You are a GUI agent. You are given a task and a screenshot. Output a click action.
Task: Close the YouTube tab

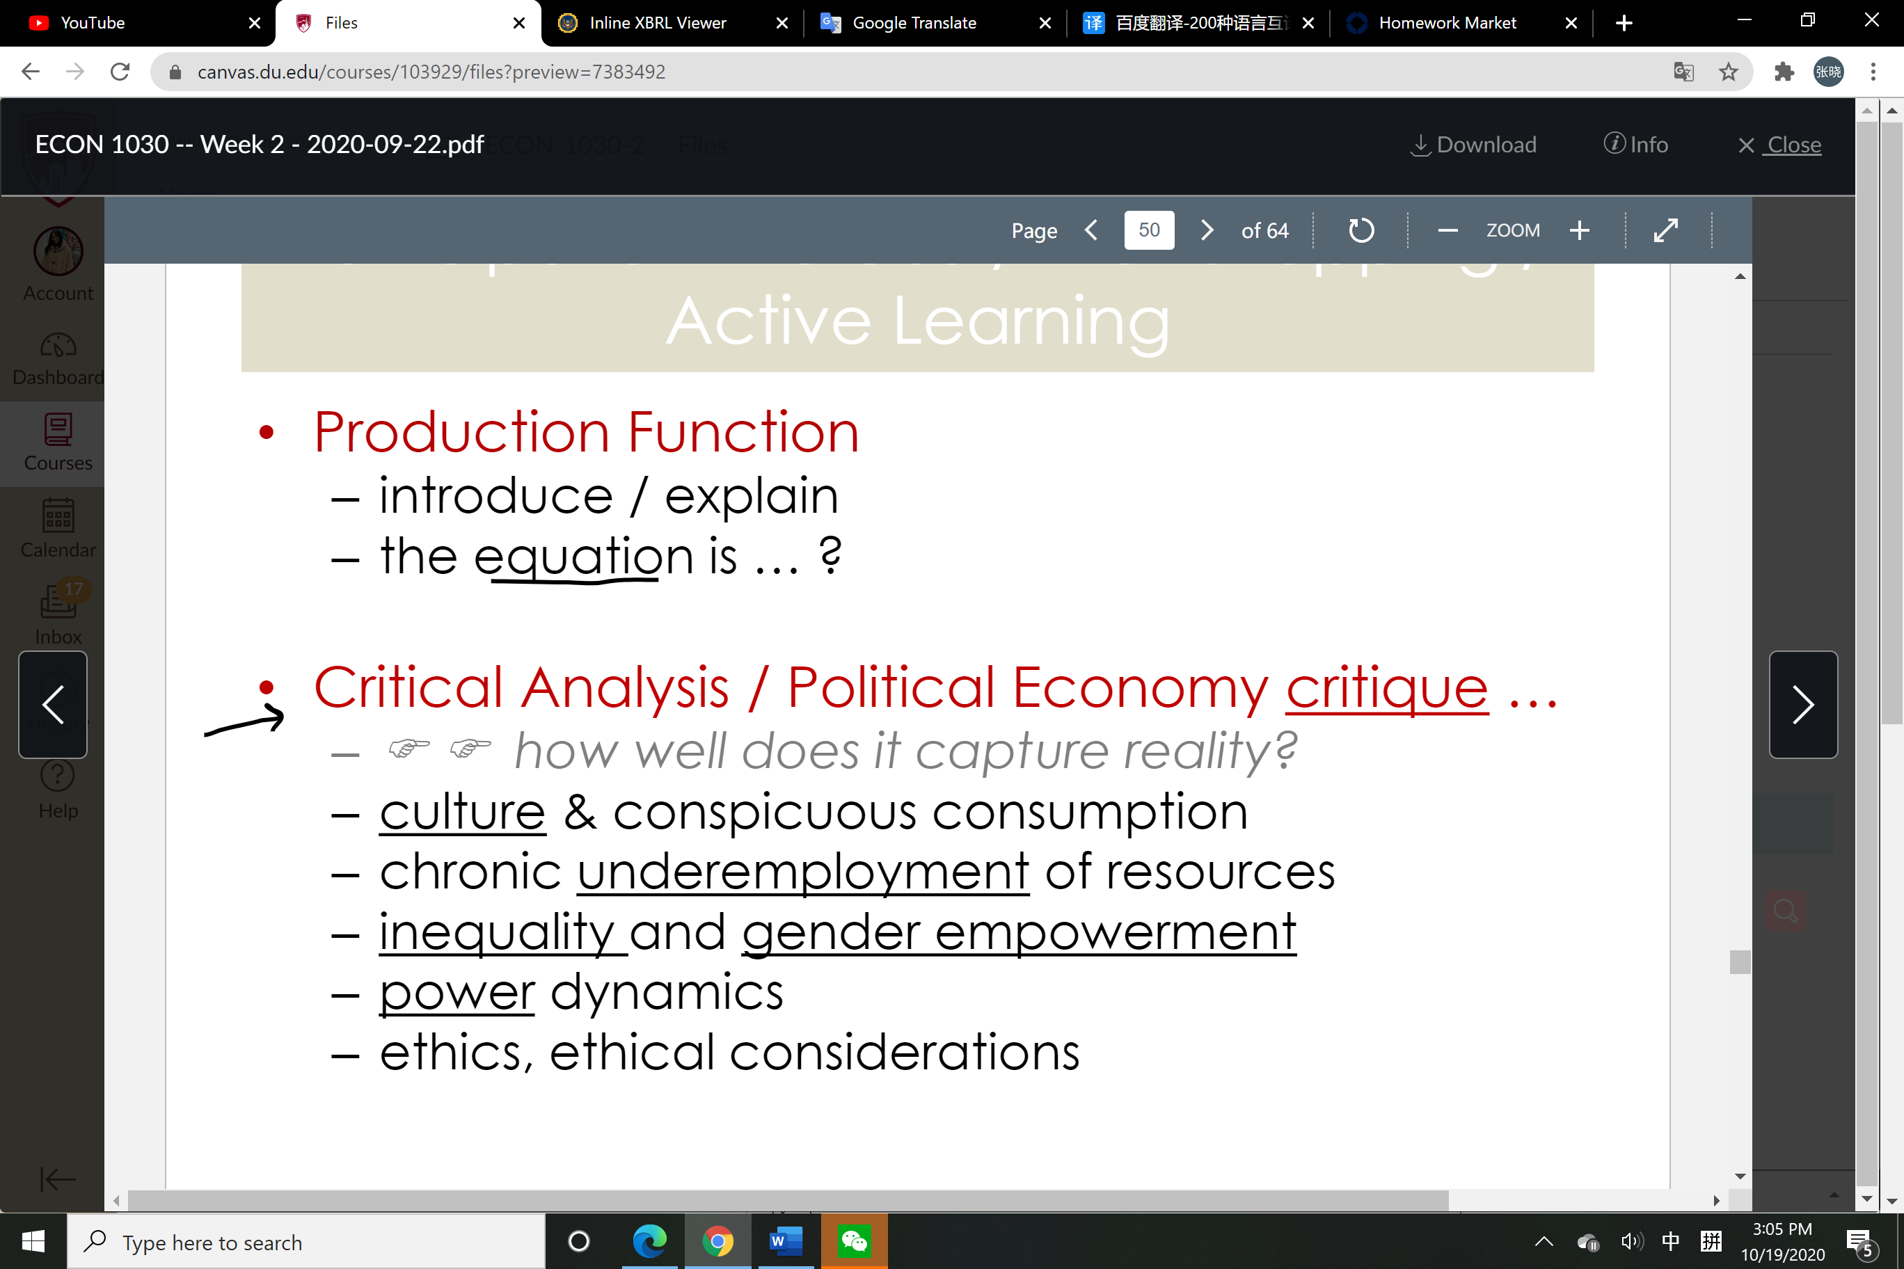pos(254,23)
